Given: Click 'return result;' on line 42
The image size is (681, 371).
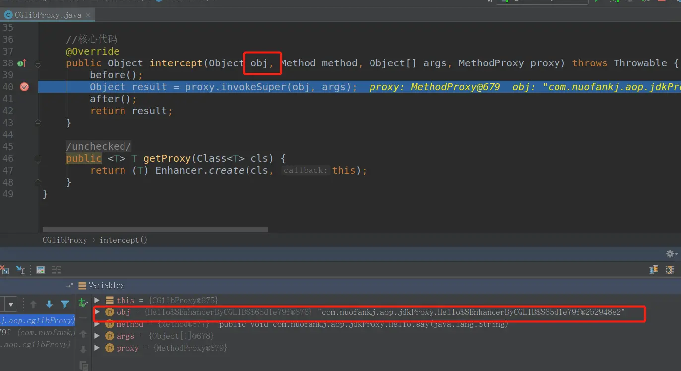Looking at the screenshot, I should 131,111.
